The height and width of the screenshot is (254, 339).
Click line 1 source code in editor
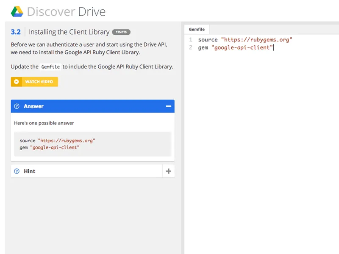tap(245, 40)
